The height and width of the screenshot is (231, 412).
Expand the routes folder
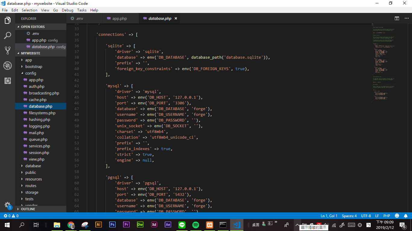point(41,186)
